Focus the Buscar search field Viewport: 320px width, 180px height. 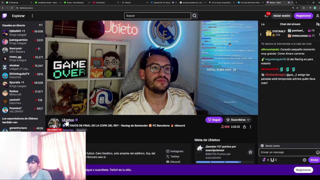[157, 16]
